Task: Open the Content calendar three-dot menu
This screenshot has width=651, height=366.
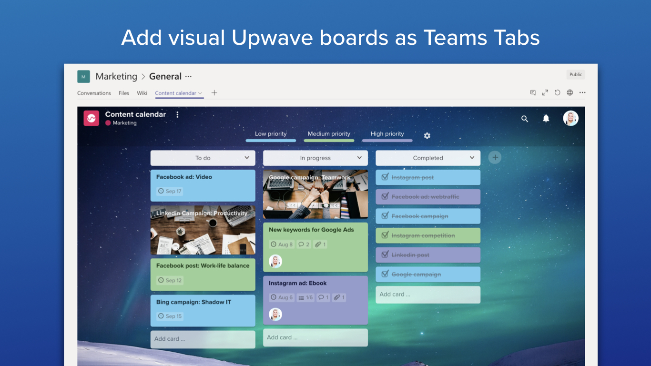Action: 177,114
